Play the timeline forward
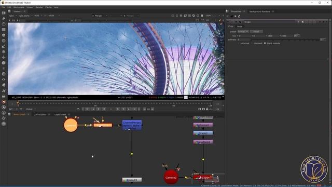Image resolution: width=332 pixels, height=187 pixels. (118, 109)
